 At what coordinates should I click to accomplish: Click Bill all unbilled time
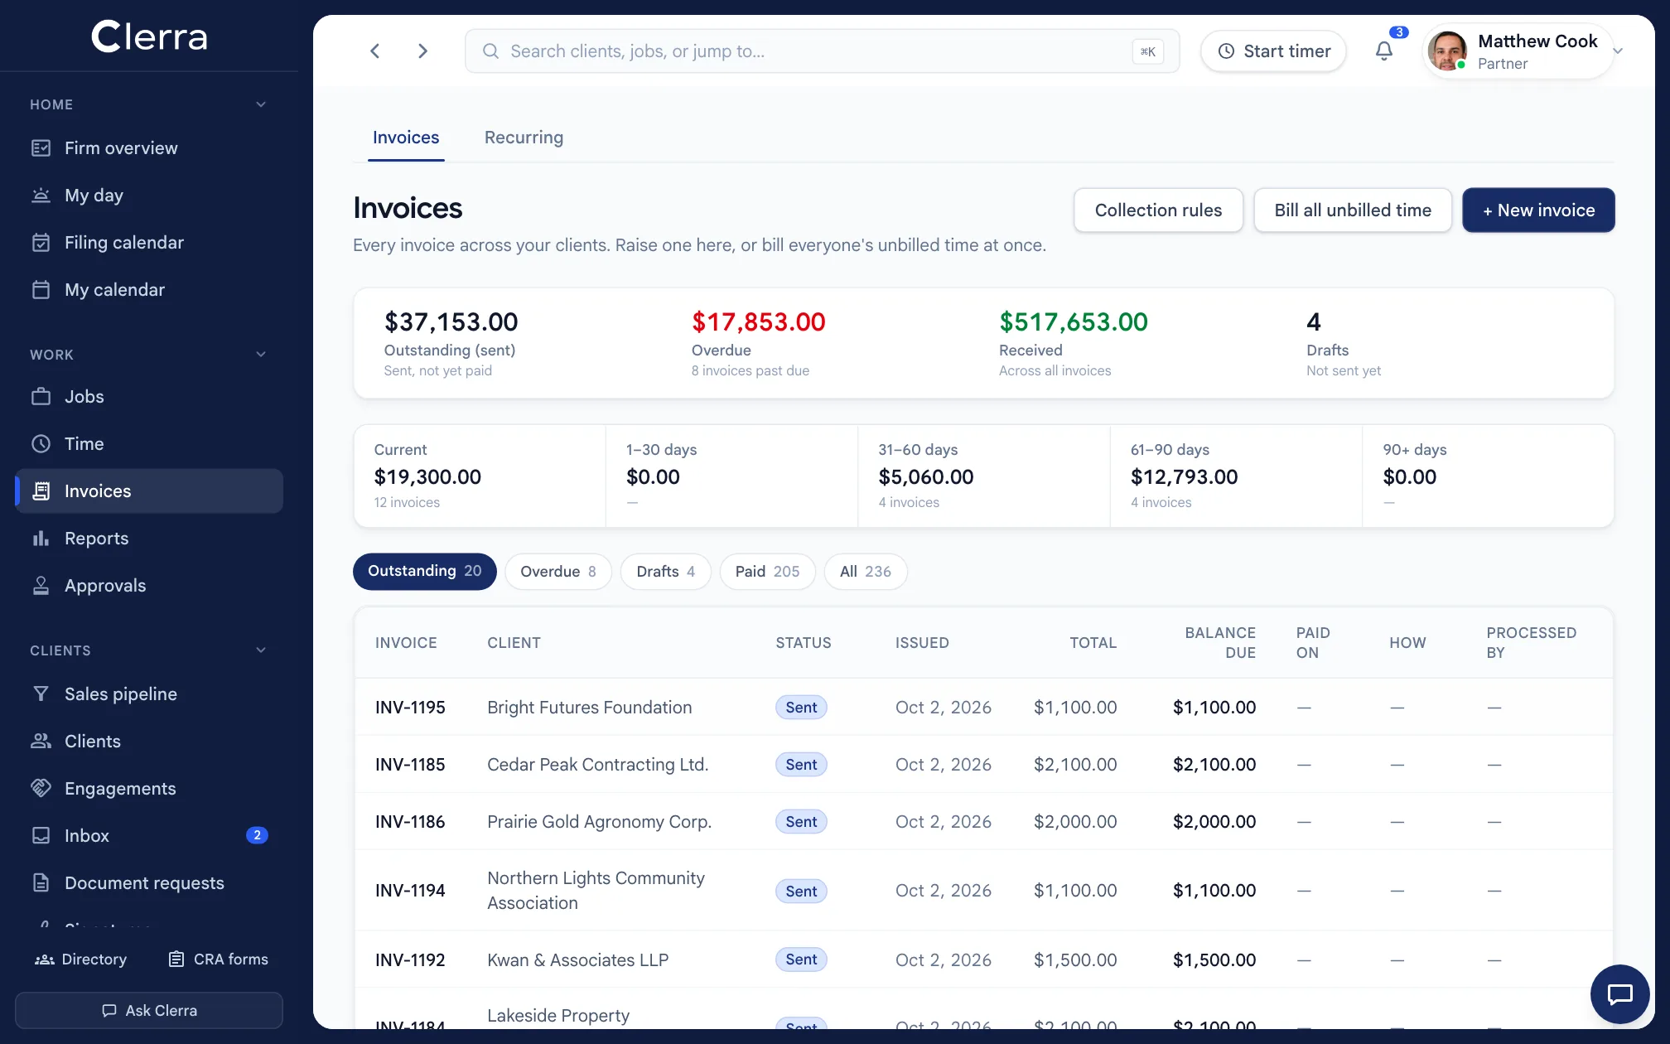click(x=1353, y=210)
